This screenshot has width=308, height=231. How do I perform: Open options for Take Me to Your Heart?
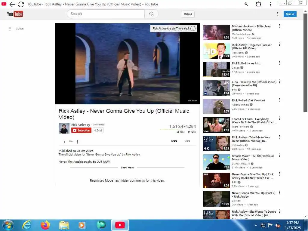pyautogui.click(x=279, y=137)
